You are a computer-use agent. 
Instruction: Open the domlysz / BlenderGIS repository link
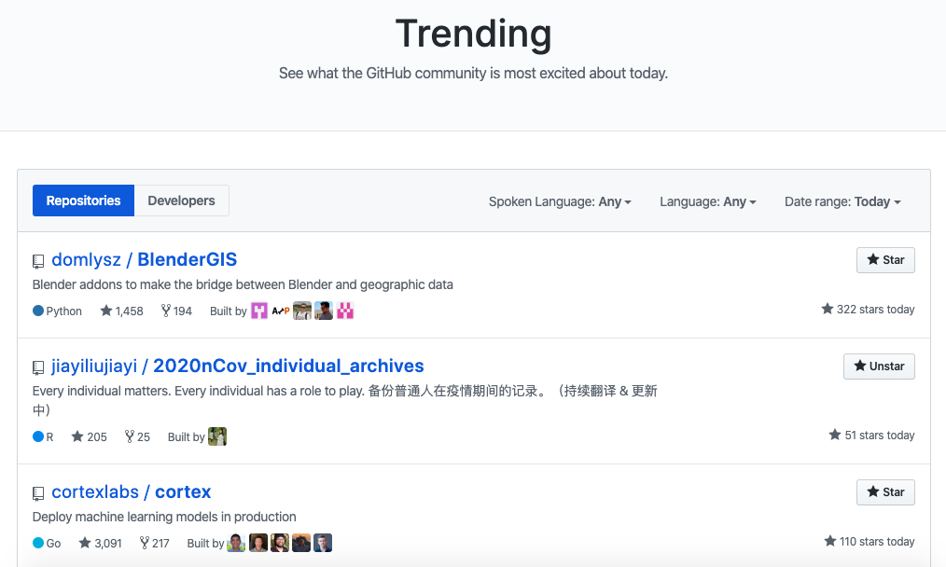[x=145, y=259]
